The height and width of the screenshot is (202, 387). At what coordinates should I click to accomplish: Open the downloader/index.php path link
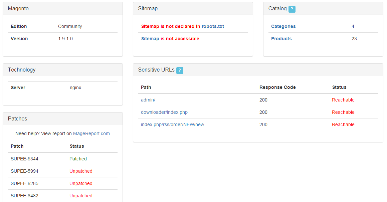(164, 112)
